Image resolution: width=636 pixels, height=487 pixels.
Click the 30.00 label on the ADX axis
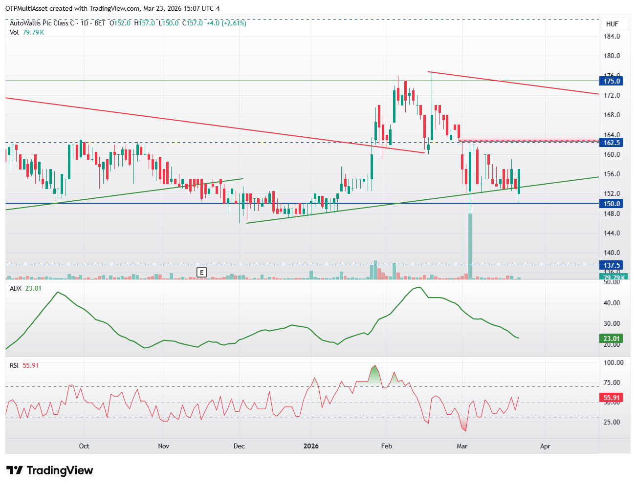[612, 323]
